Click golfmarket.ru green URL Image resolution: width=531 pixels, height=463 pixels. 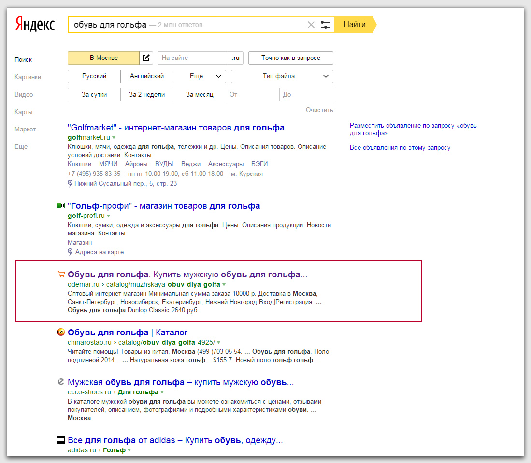tap(89, 137)
